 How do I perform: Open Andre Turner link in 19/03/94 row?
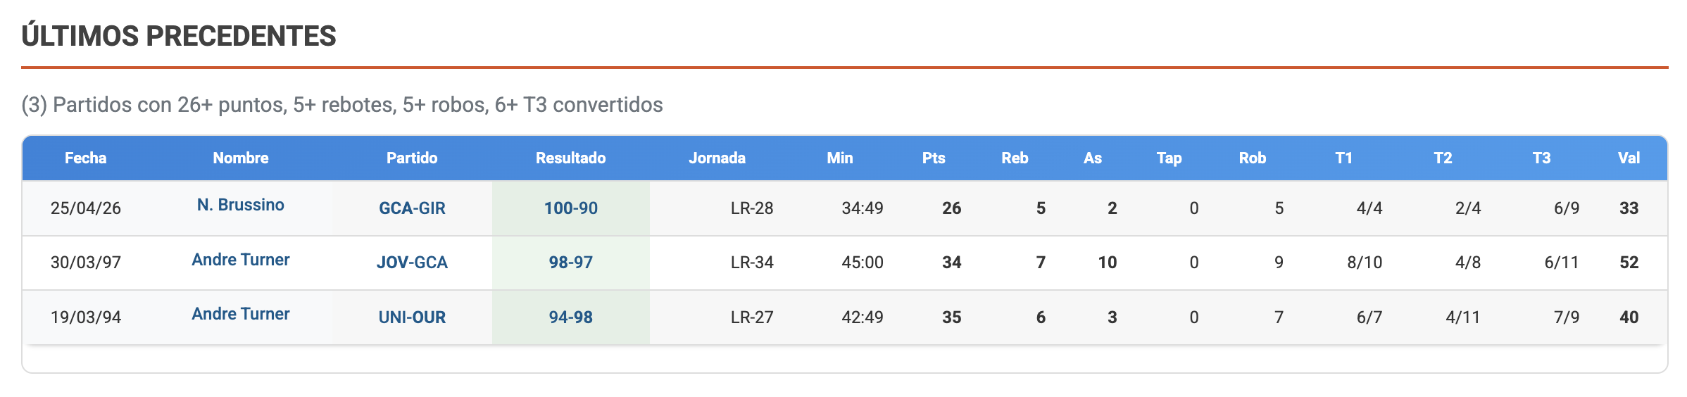240,314
